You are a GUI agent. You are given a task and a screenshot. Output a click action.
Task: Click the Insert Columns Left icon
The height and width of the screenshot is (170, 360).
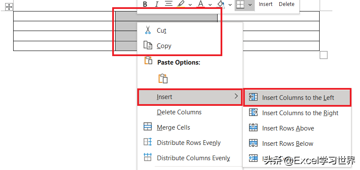point(253,97)
